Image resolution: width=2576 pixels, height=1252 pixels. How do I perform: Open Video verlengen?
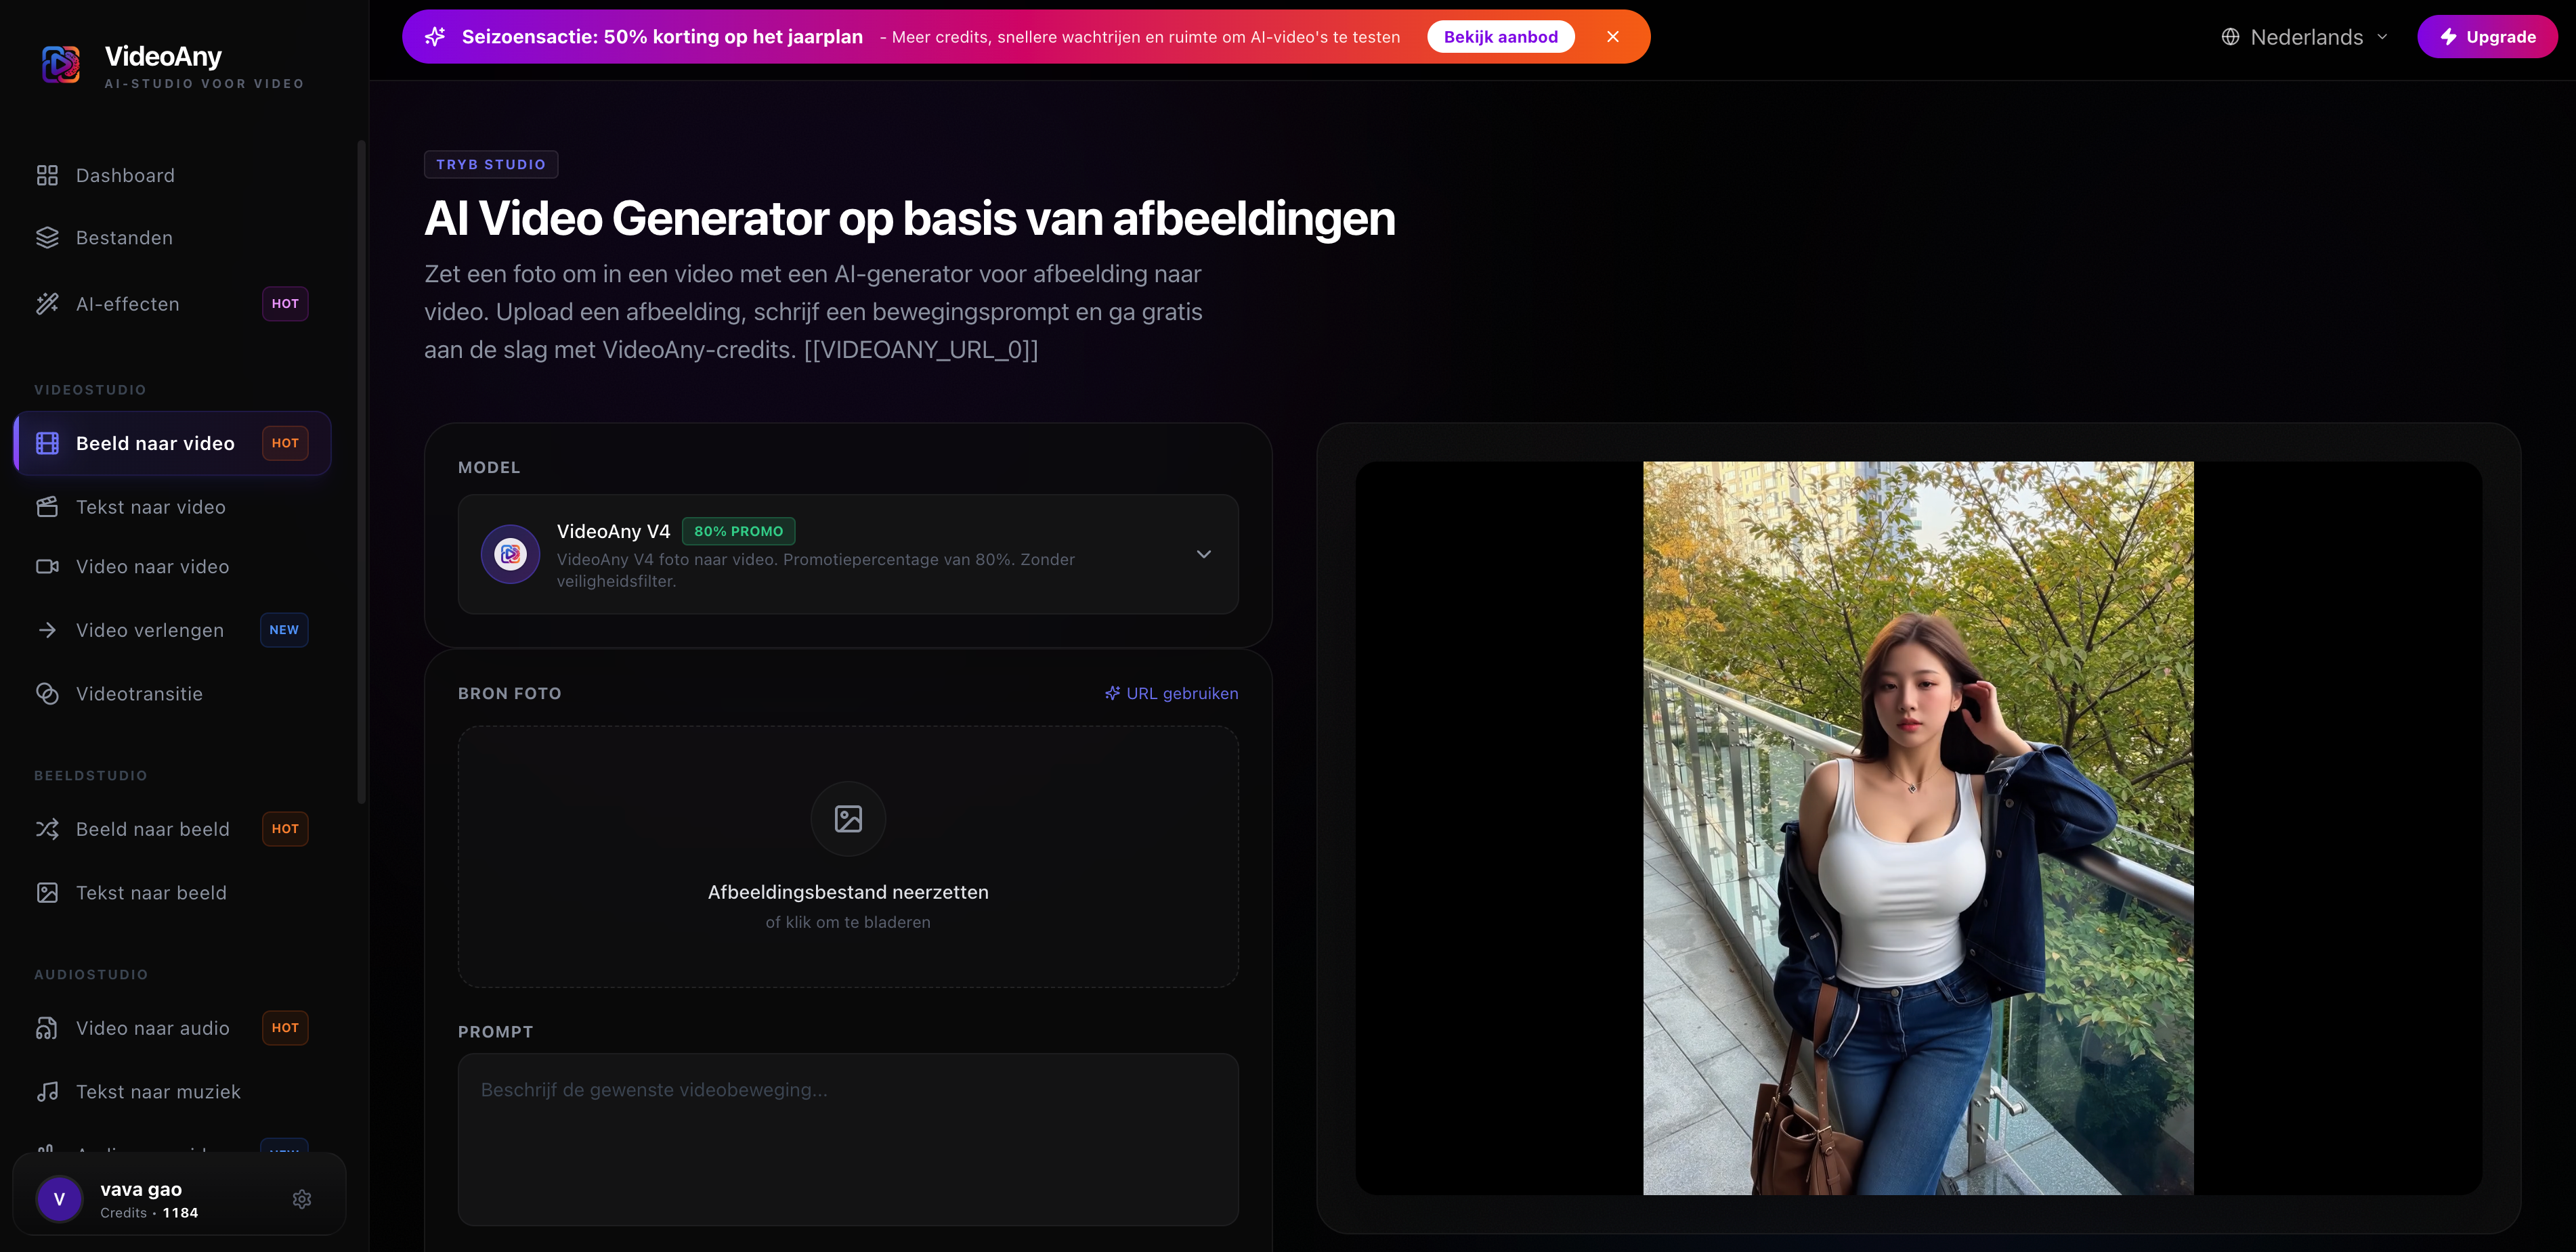(x=172, y=631)
